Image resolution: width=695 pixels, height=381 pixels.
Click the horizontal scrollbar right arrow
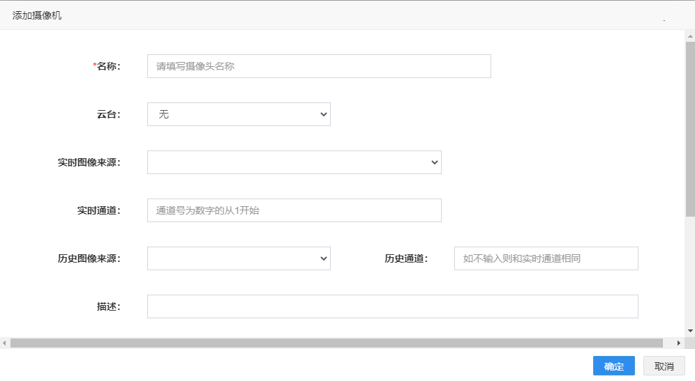[x=678, y=343]
